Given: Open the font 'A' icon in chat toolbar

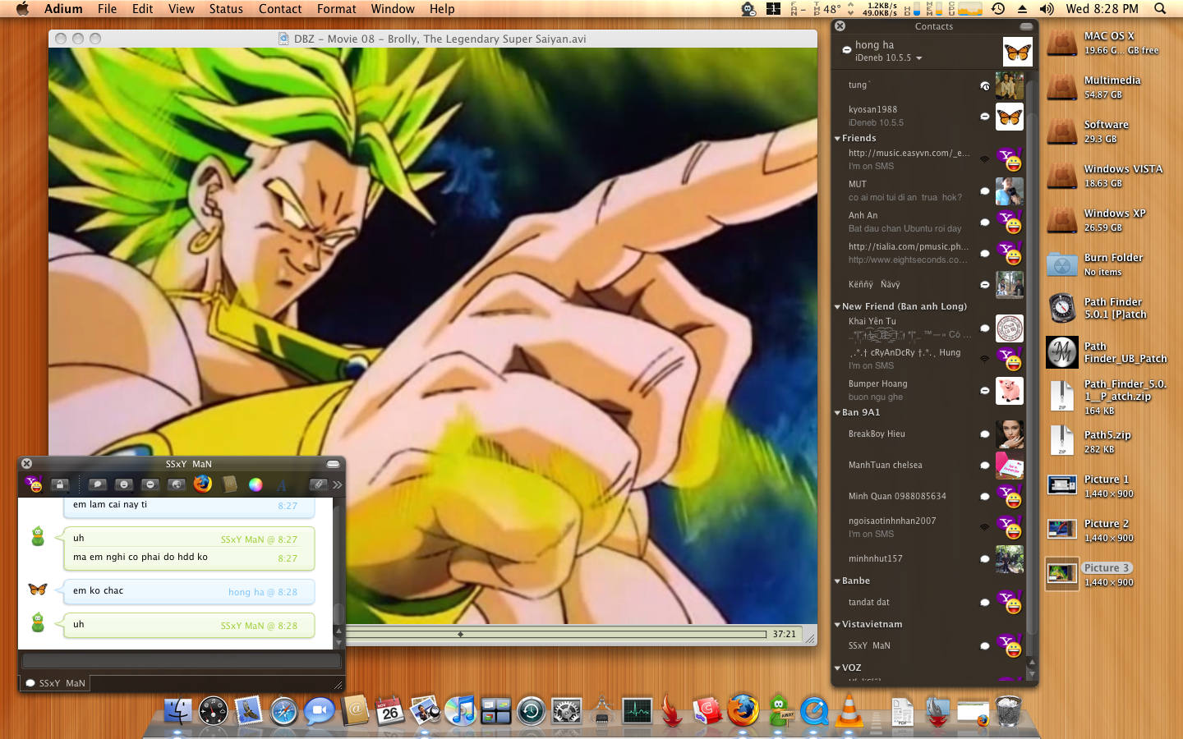Looking at the screenshot, I should point(281,484).
